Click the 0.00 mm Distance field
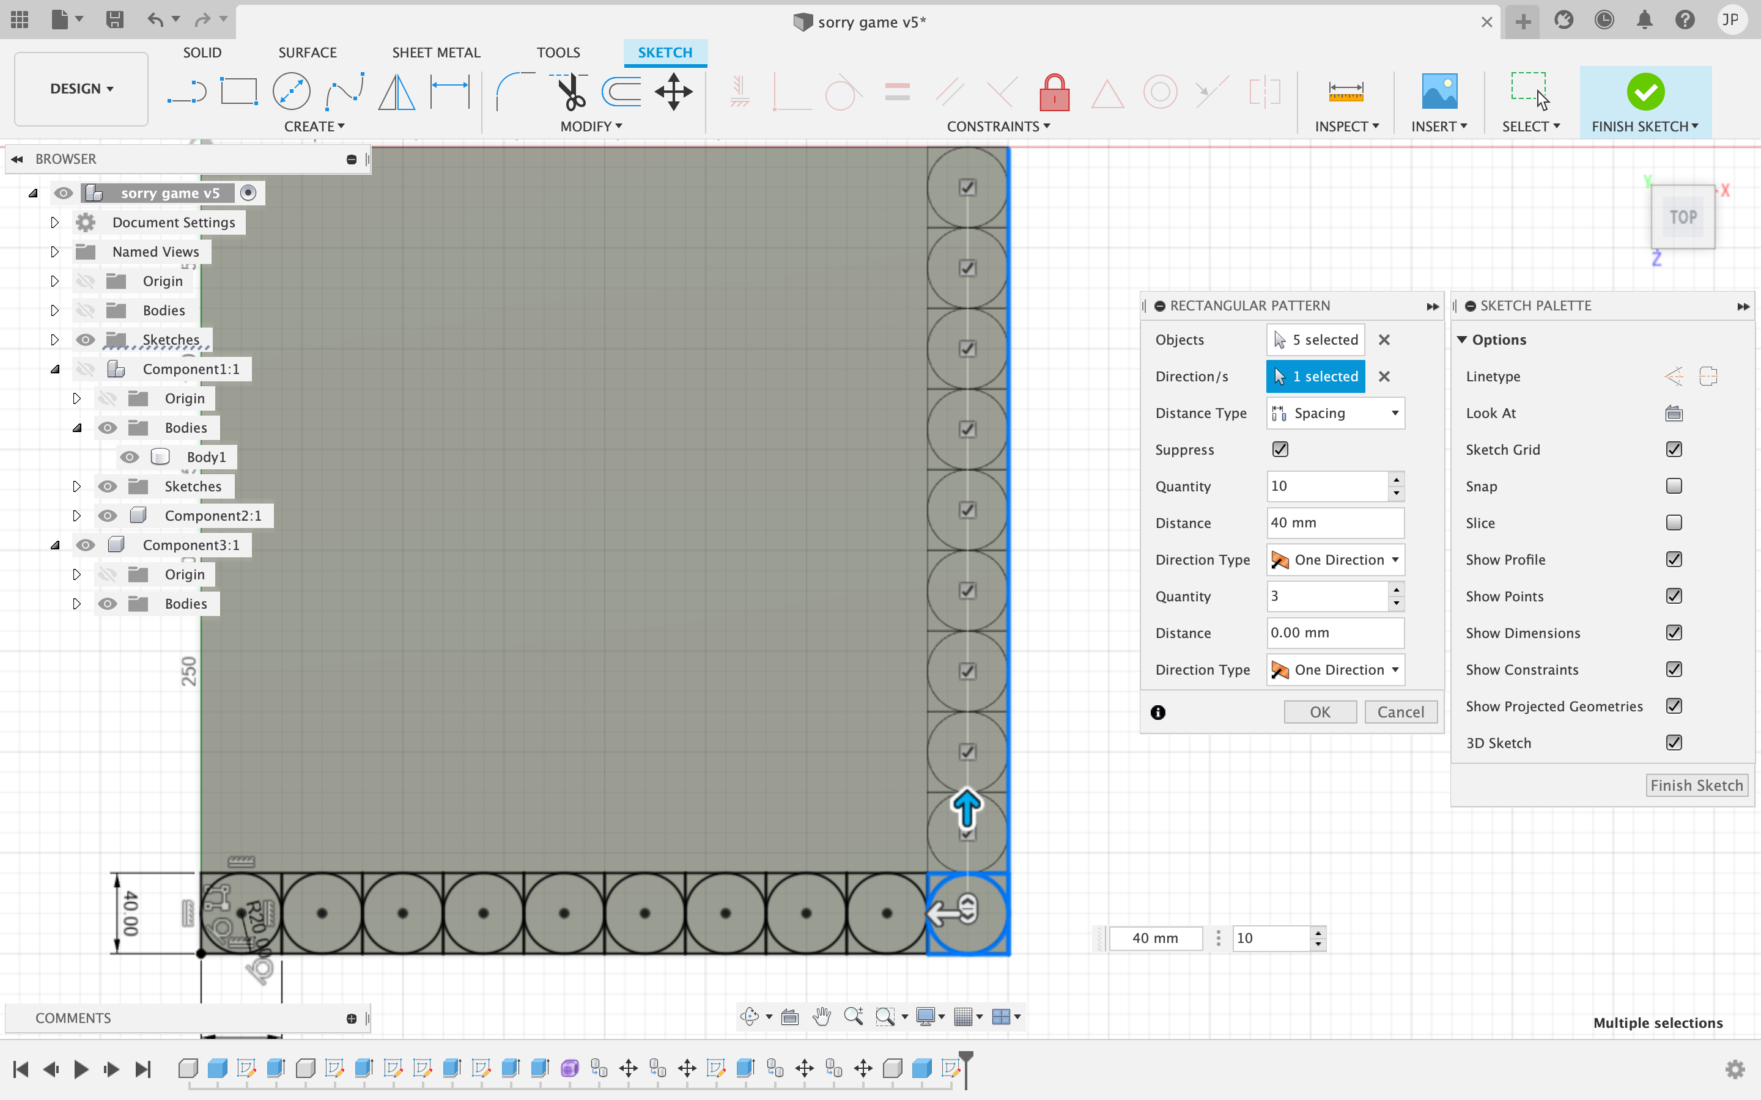The image size is (1761, 1100). pyautogui.click(x=1335, y=633)
